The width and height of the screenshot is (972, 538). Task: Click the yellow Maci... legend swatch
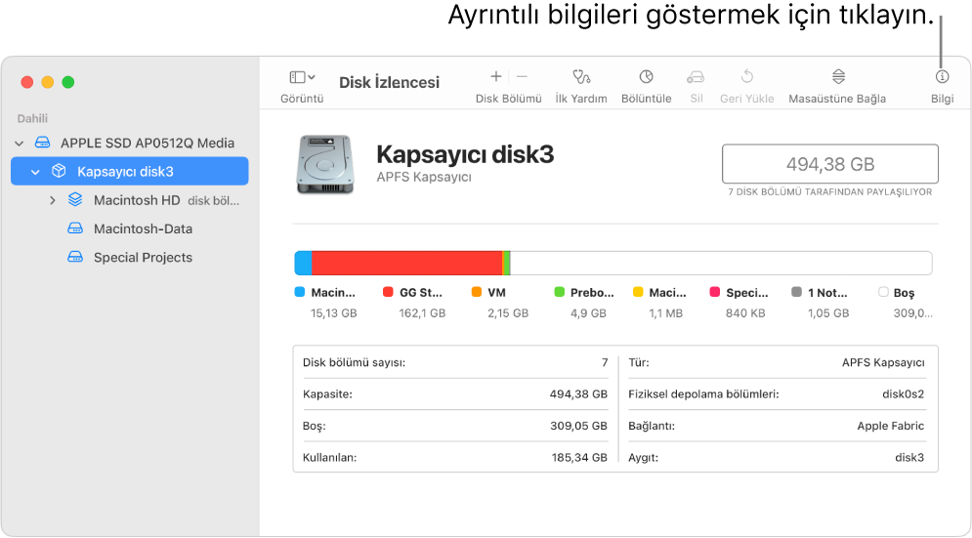[638, 292]
